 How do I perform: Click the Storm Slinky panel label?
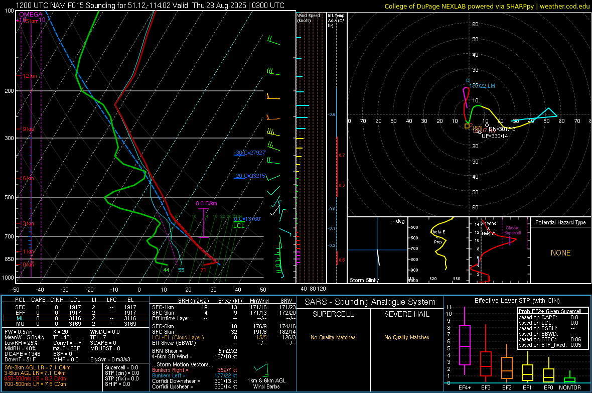[364, 280]
